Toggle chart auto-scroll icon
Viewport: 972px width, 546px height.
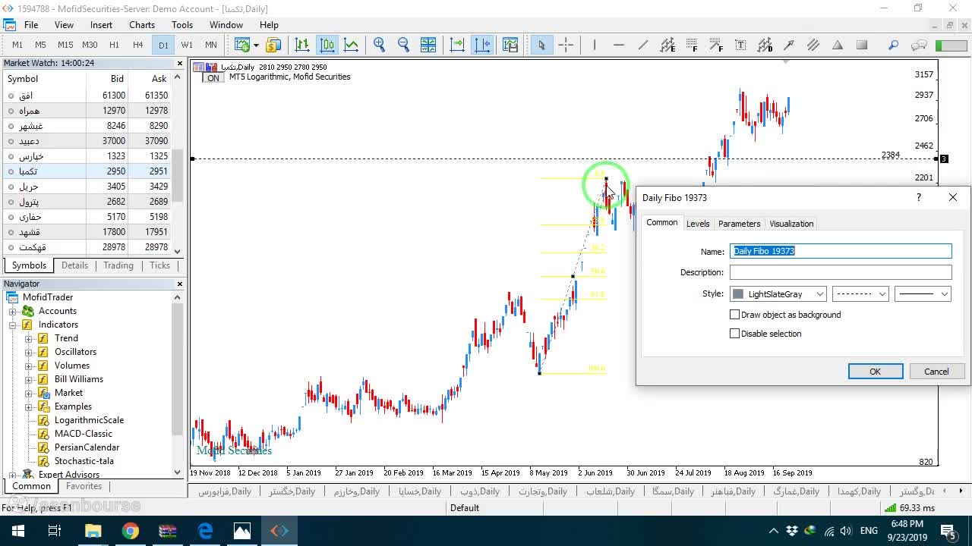(x=457, y=45)
